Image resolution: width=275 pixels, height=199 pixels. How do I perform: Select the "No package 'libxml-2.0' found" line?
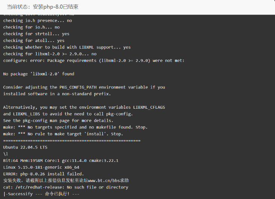click(x=39, y=74)
